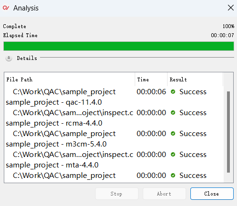The image size is (237, 206).
Task: Click the results list vertical scrollbar thumb
Action: coord(228,132)
